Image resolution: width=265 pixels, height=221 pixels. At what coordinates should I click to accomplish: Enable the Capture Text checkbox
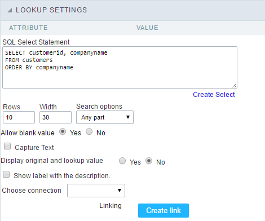[7, 146]
